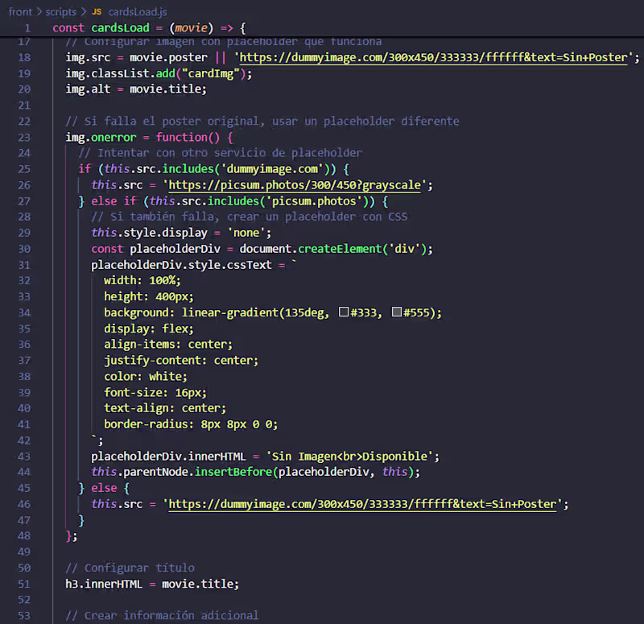Click the comment '// Configurar título'
This screenshot has height=624, width=644.
130,568
